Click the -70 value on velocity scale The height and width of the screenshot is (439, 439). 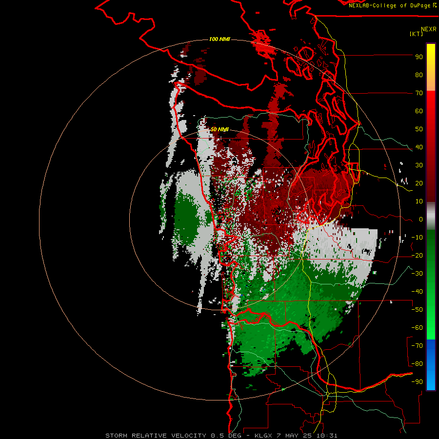(417, 346)
